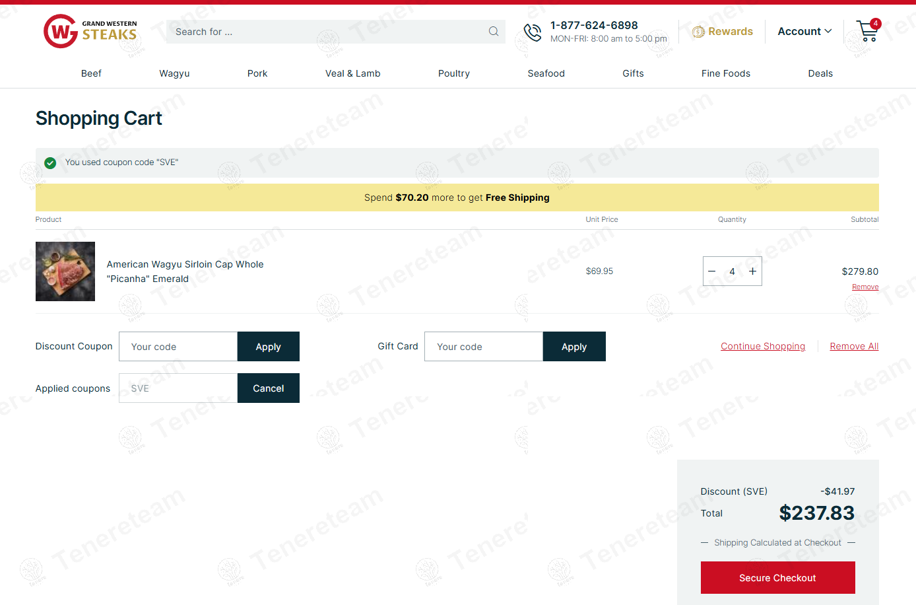Focus the Gift Card code field
This screenshot has height=605, width=916.
point(484,347)
